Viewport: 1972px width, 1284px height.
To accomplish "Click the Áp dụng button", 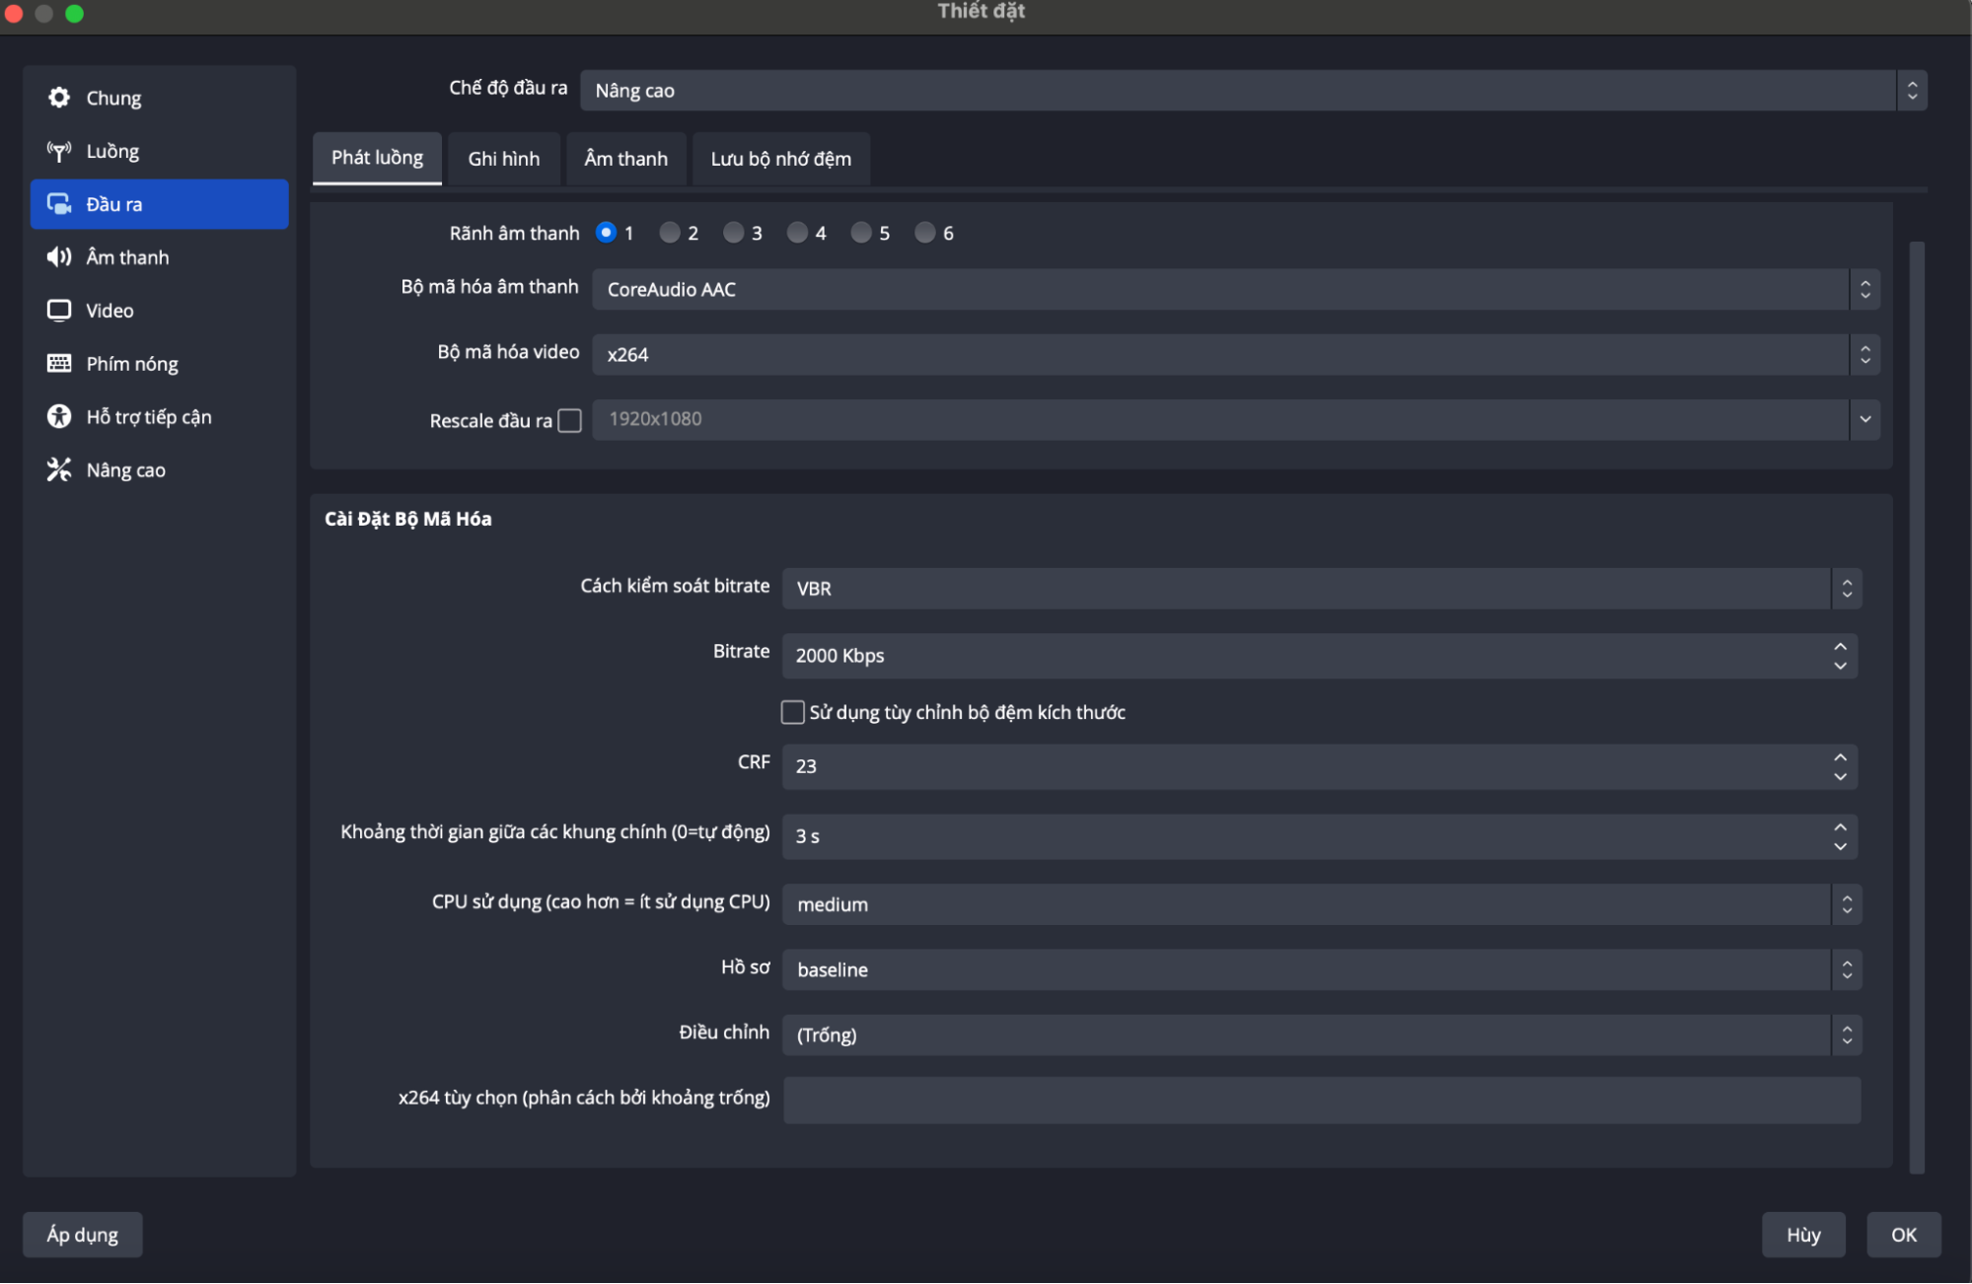I will (x=83, y=1235).
